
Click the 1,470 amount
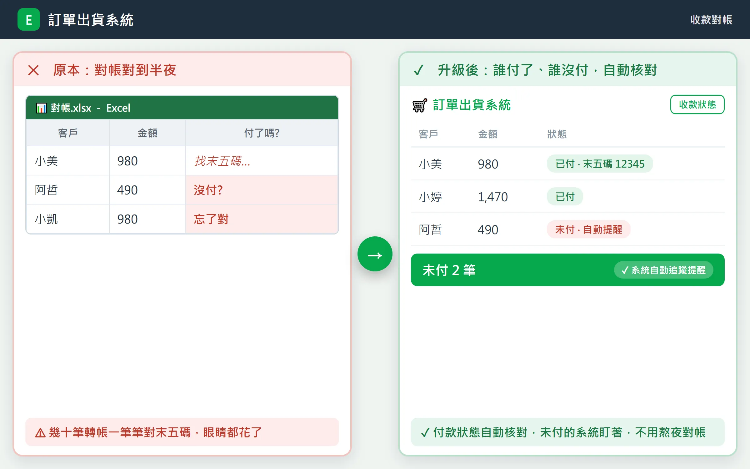(x=492, y=197)
